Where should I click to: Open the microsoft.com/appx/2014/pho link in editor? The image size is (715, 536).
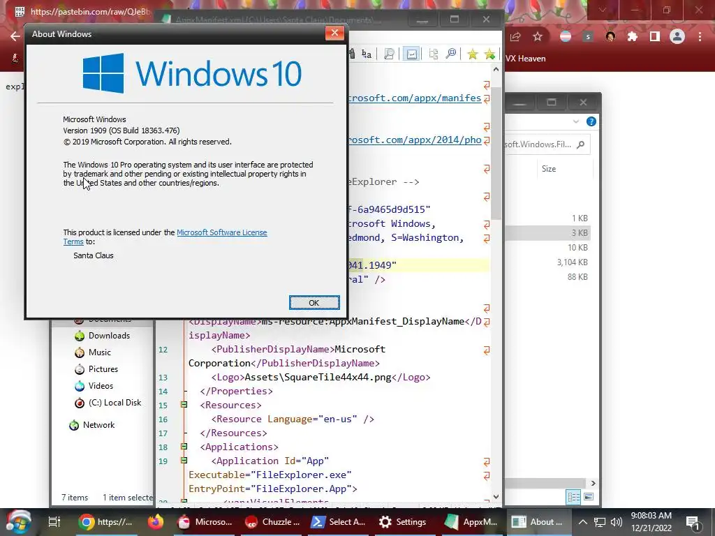[415, 140]
